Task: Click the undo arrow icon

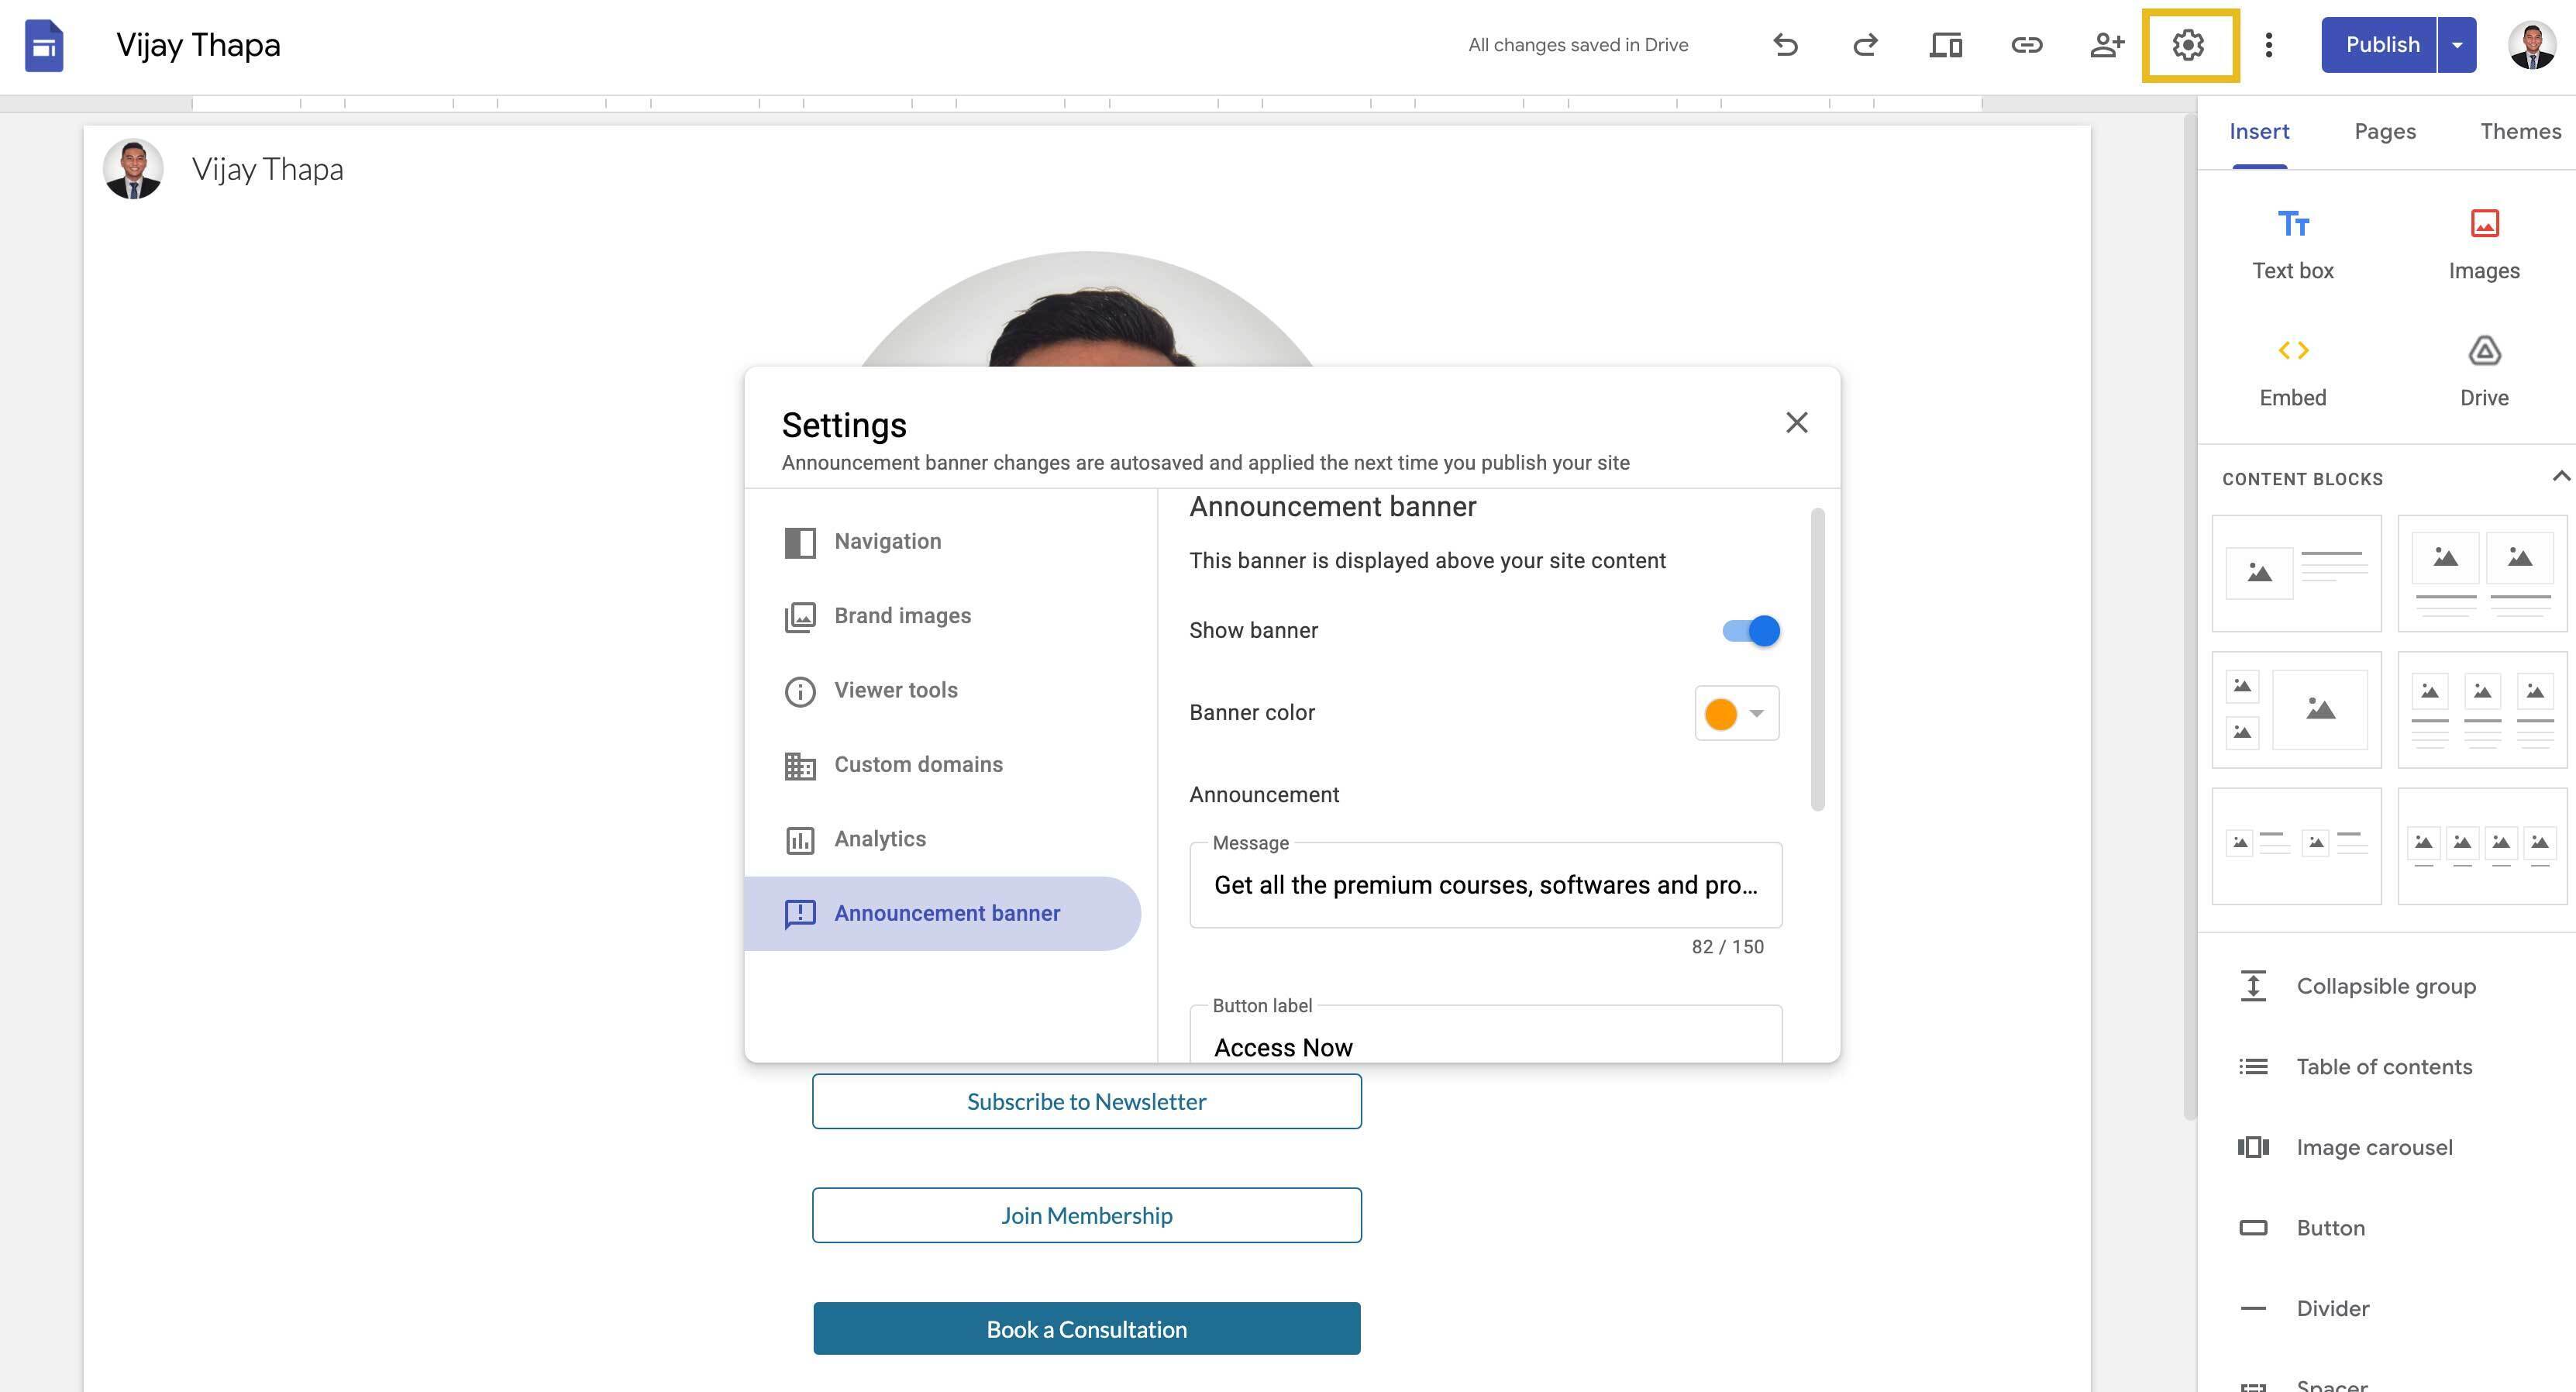Action: tap(1785, 45)
